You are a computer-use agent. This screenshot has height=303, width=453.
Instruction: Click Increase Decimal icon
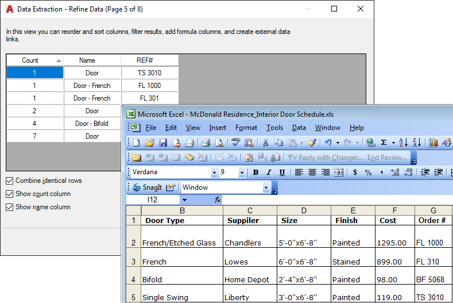tap(394, 172)
